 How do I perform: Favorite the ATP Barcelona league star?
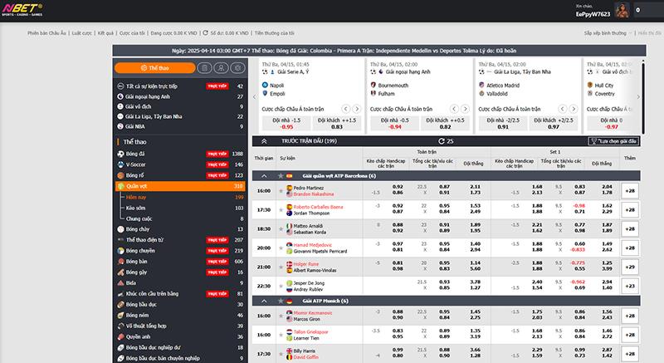click(x=281, y=176)
